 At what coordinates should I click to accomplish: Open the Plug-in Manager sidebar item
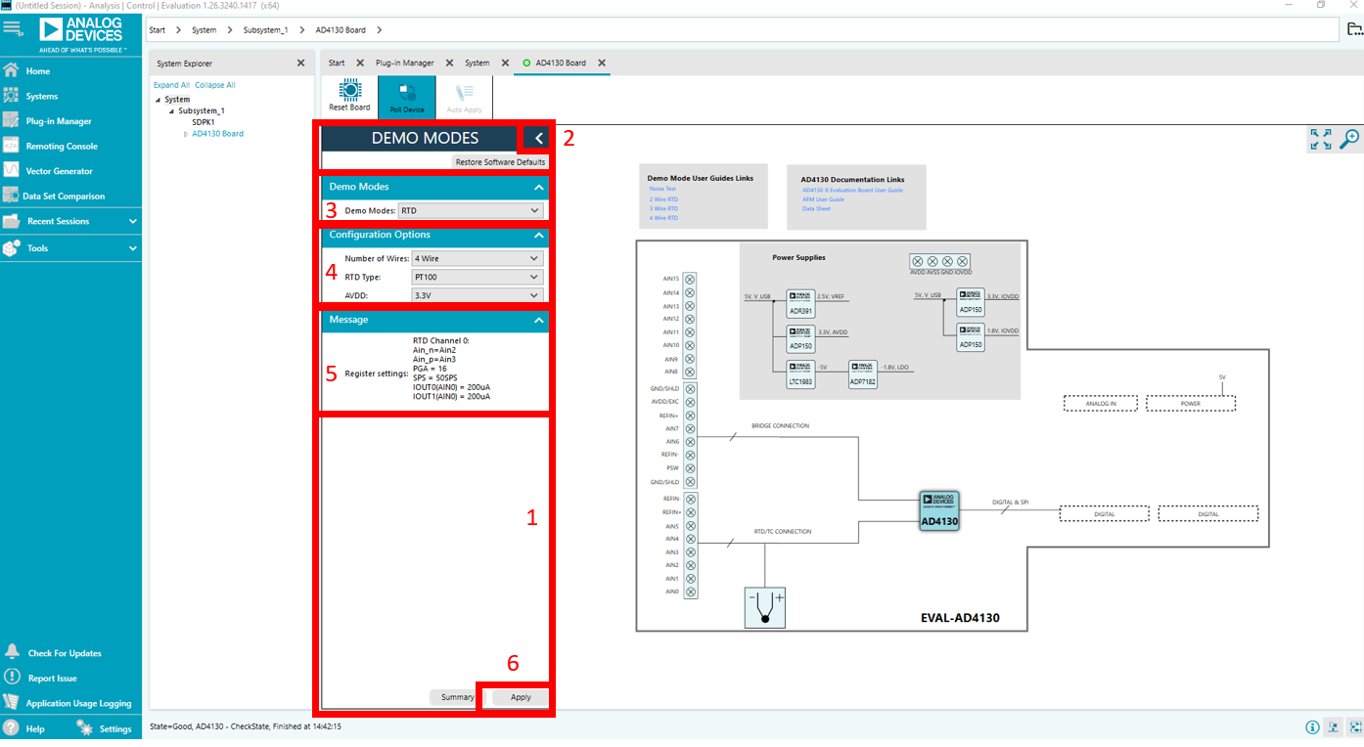point(59,121)
